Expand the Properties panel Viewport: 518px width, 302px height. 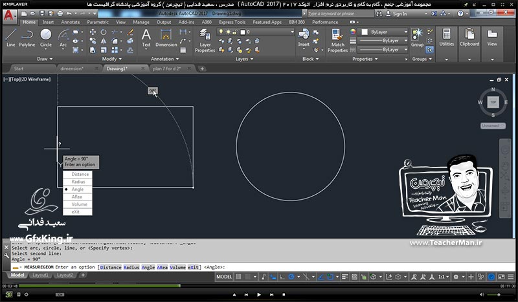[x=365, y=59]
